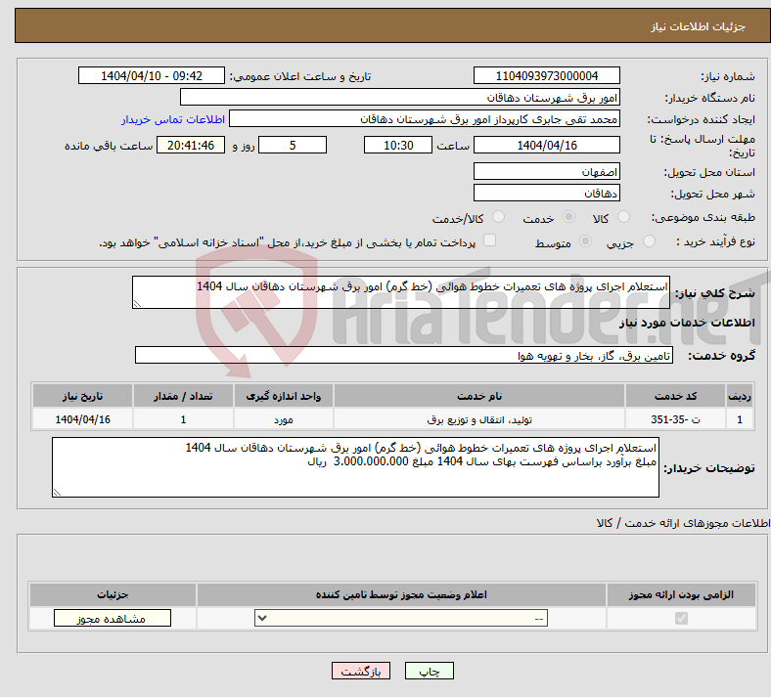
Task: Click the deadline date field 1404/04/16
Action: 546,145
